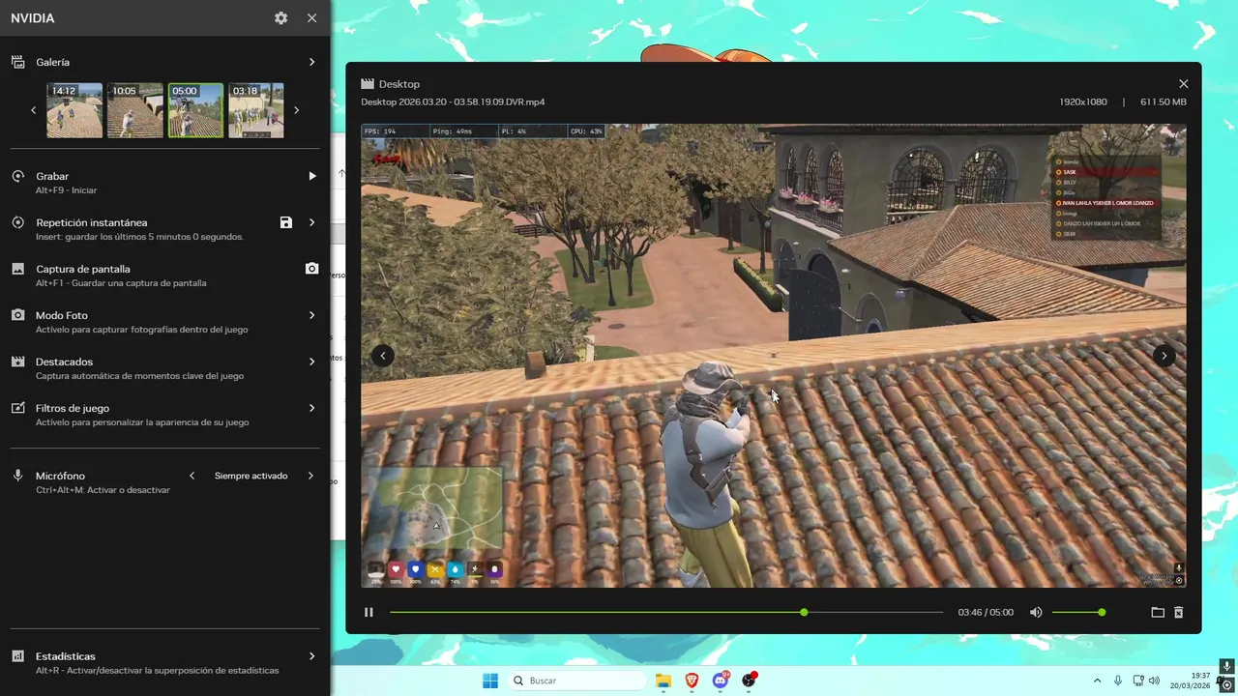Delete video with trash icon
The image size is (1238, 696).
[x=1179, y=612]
